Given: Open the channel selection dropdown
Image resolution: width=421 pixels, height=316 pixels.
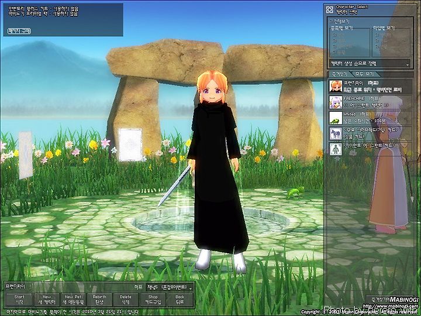Looking at the screenshot, I should pyautogui.click(x=170, y=287).
